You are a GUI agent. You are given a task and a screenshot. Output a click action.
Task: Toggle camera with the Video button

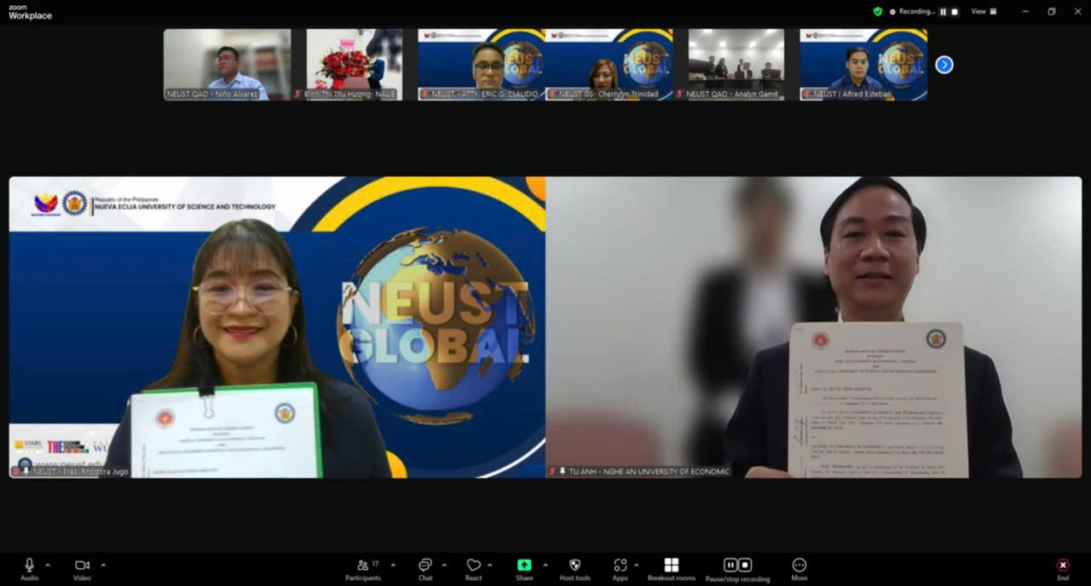[x=82, y=569]
